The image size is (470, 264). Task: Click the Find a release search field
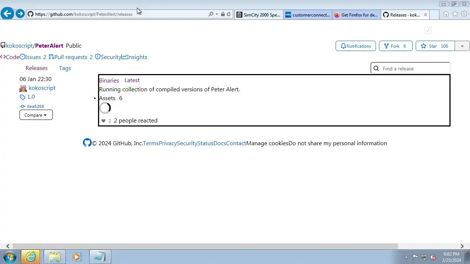[410, 68]
